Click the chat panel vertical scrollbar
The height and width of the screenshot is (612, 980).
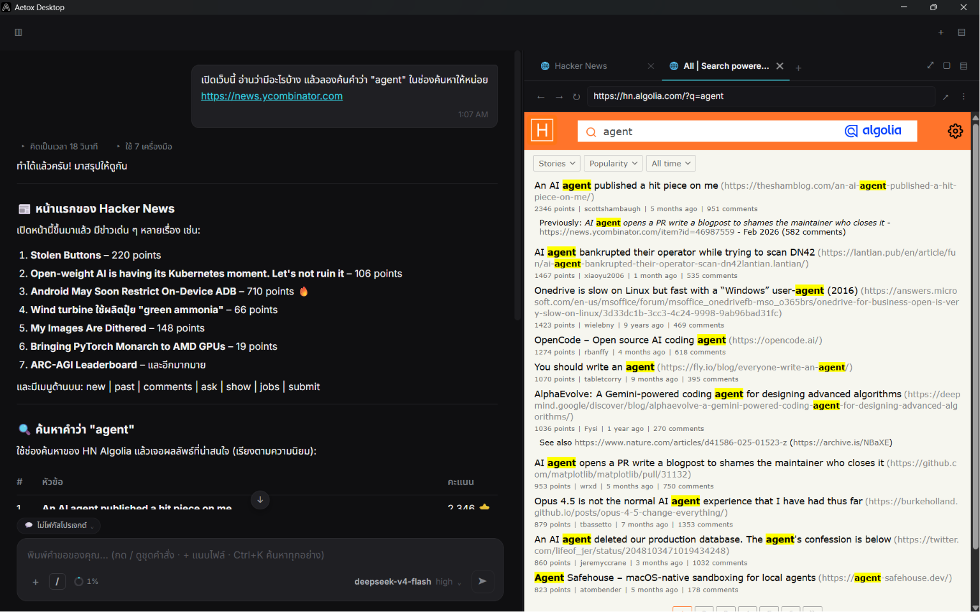pos(517,185)
